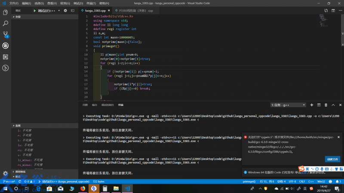Open debug configuration dropdown '调试运行c++'
The width and height of the screenshot is (344, 193).
click(47, 10)
